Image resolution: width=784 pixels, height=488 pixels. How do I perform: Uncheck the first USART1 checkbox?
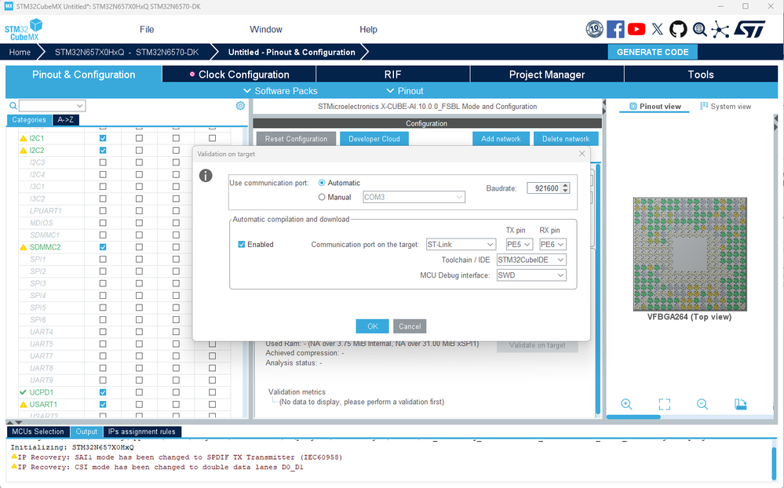103,405
